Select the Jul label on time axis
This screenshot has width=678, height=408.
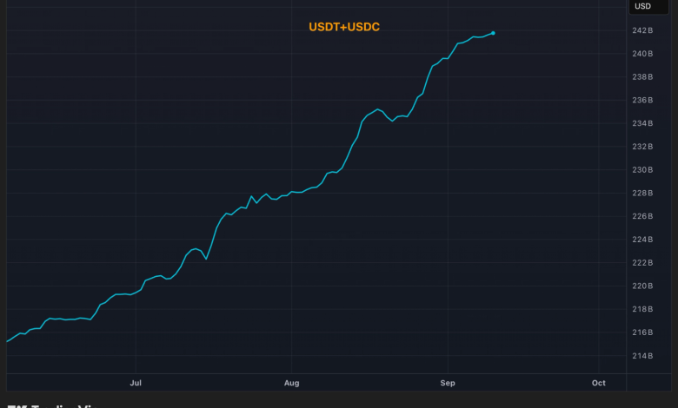(x=135, y=383)
